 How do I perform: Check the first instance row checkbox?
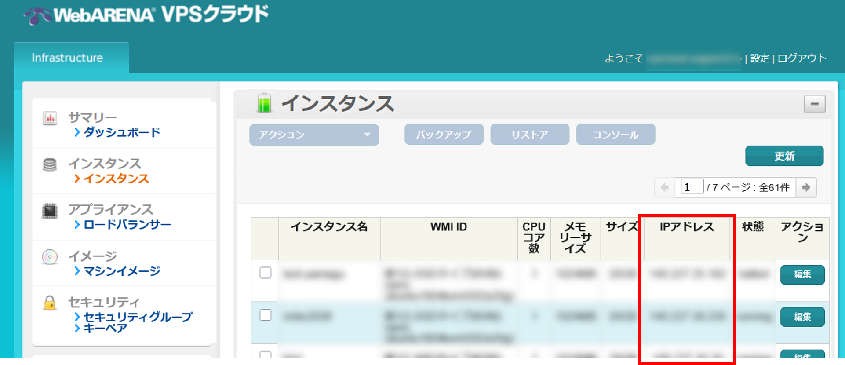pyautogui.click(x=266, y=273)
